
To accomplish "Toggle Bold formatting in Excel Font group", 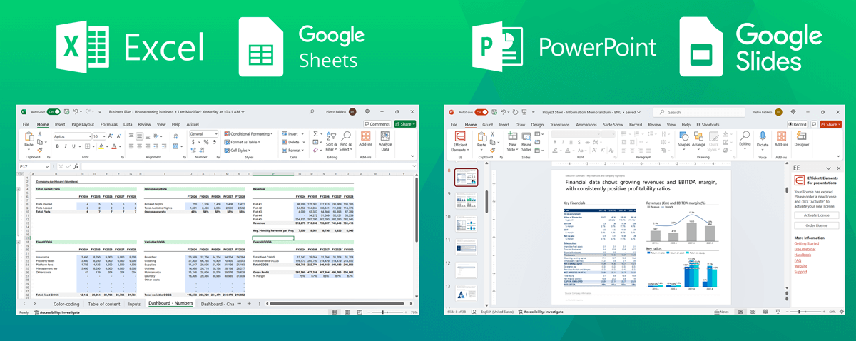I will (x=56, y=146).
